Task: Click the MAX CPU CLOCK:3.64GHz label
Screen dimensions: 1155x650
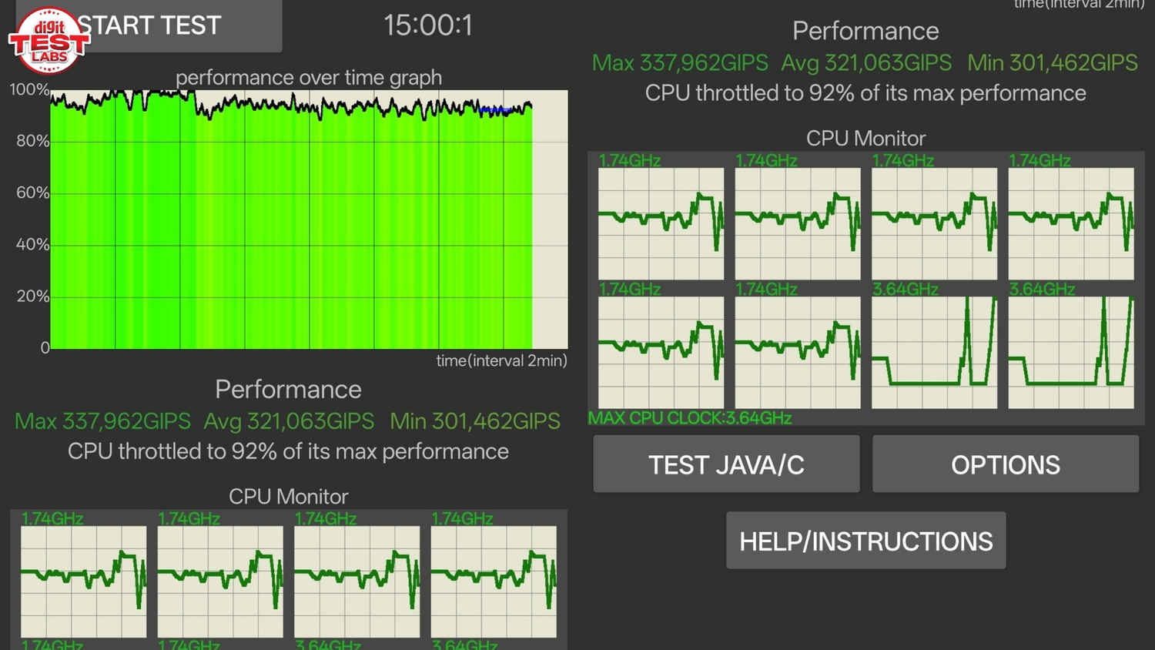Action: coord(690,418)
